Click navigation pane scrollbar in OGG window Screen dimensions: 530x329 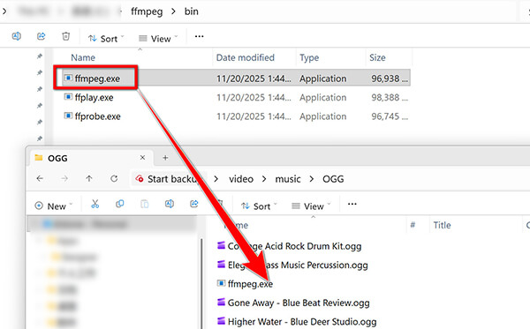pos(202,283)
